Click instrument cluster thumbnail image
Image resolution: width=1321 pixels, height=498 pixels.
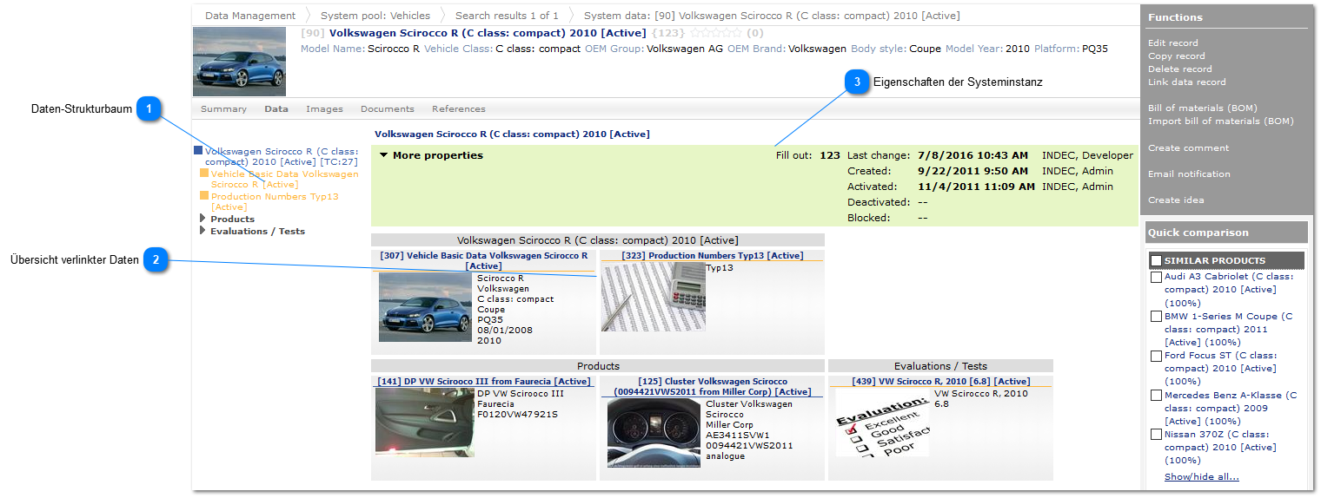(x=654, y=433)
